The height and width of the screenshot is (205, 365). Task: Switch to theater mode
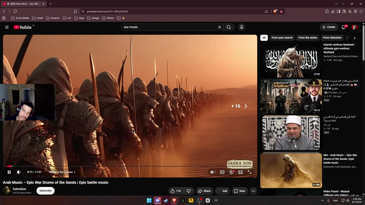coord(240,172)
